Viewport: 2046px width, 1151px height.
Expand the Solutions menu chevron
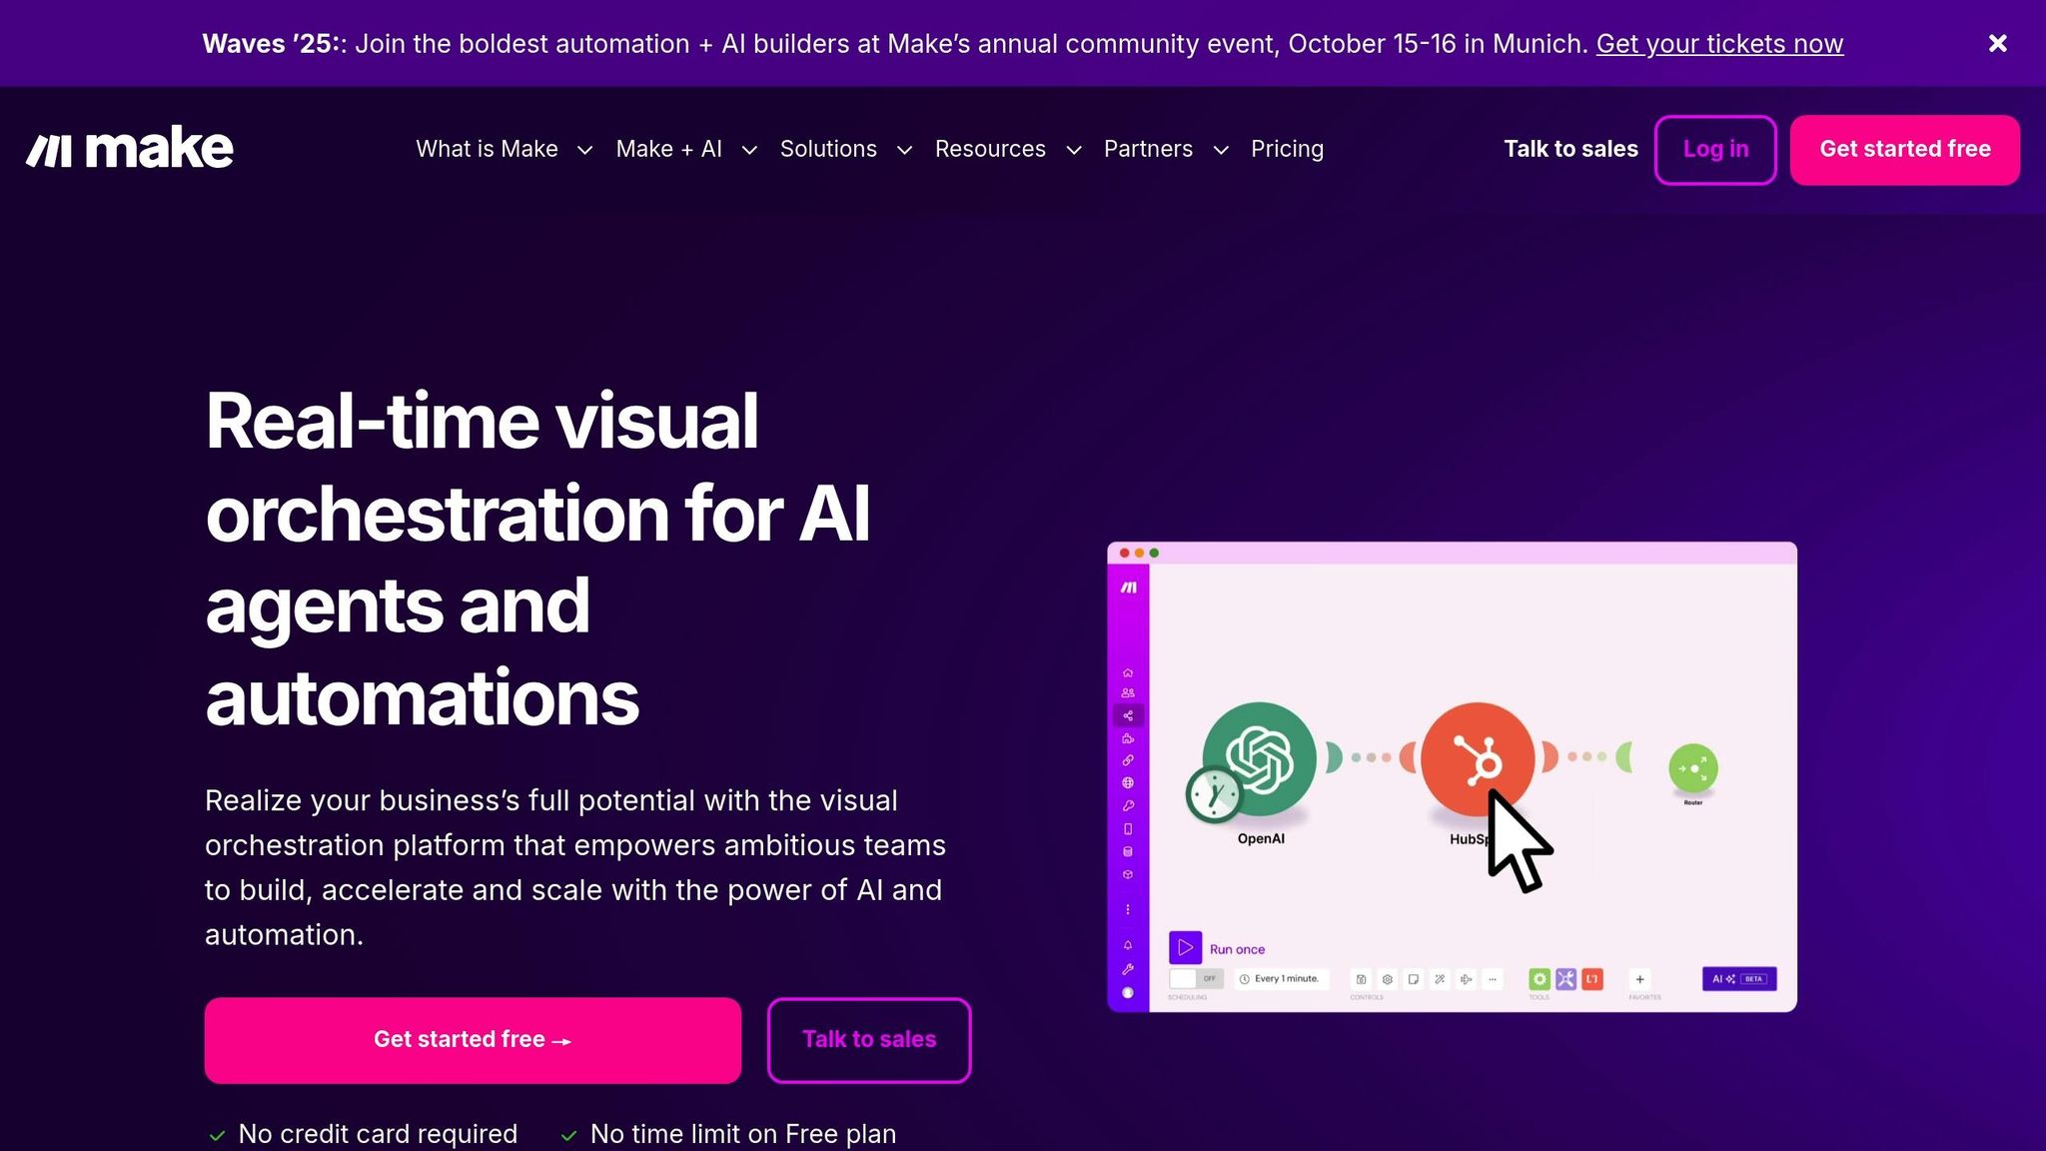[904, 150]
